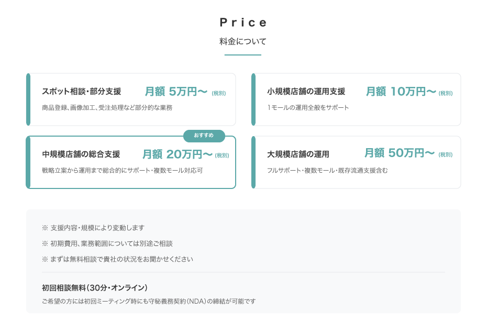The image size is (487, 323).
Task: Select the 大規模店舗の運用 plan title
Action: (298, 154)
